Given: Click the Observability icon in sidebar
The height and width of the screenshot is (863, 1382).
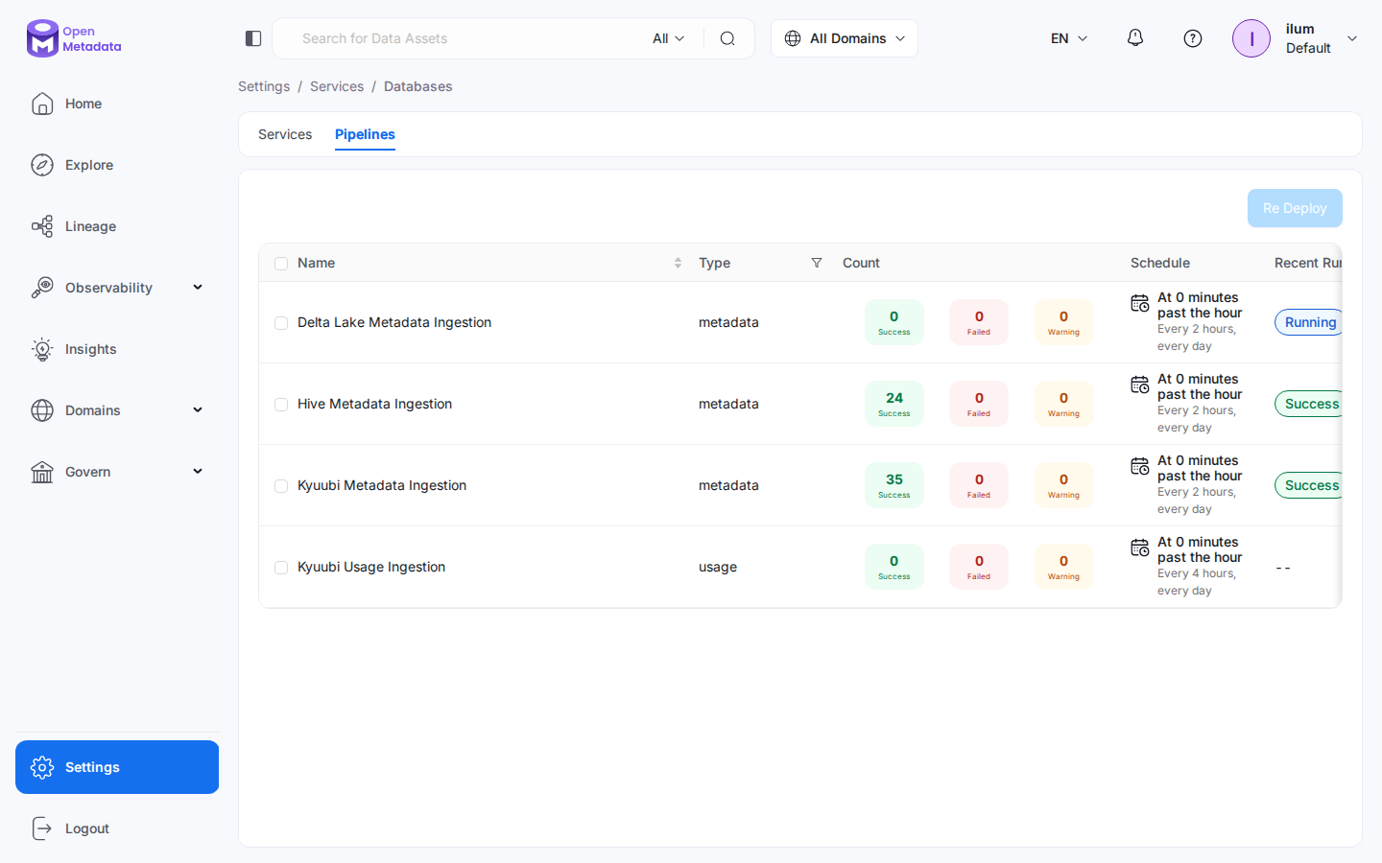Looking at the screenshot, I should click(42, 288).
